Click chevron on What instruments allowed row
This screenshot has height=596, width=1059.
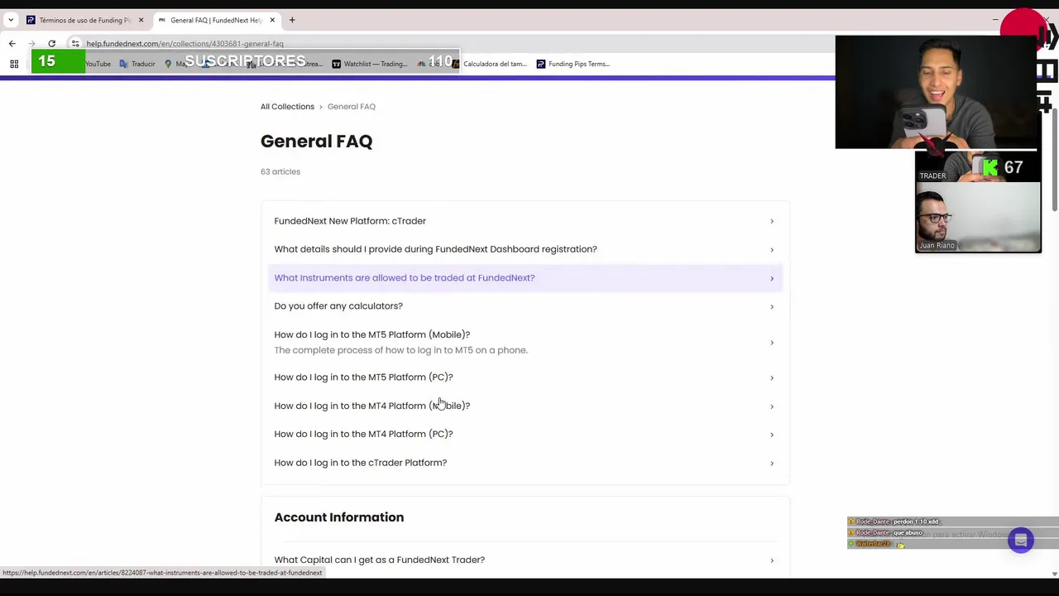coord(772,278)
